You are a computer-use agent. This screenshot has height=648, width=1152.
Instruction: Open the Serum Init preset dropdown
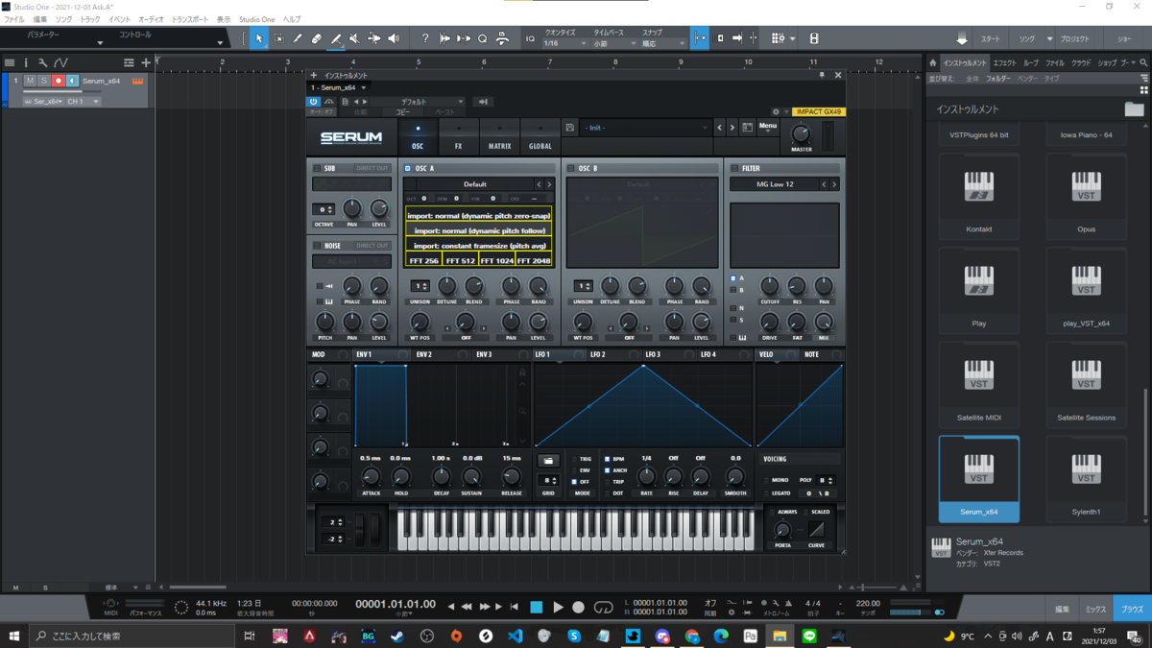click(645, 128)
